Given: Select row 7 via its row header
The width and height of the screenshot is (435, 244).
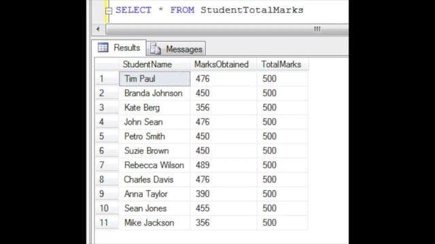Looking at the screenshot, I should coord(107,165).
